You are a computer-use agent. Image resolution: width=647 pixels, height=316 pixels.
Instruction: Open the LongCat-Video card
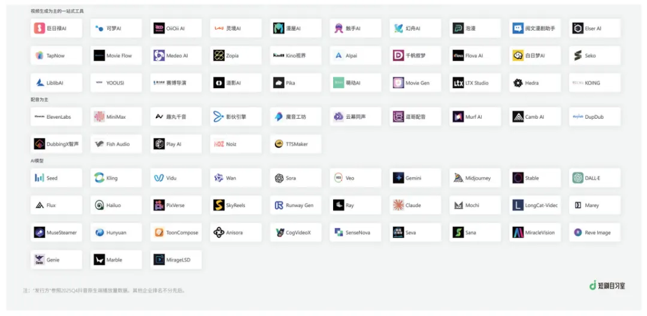pyautogui.click(x=535, y=205)
